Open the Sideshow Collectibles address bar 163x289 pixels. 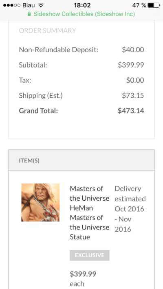point(81,14)
